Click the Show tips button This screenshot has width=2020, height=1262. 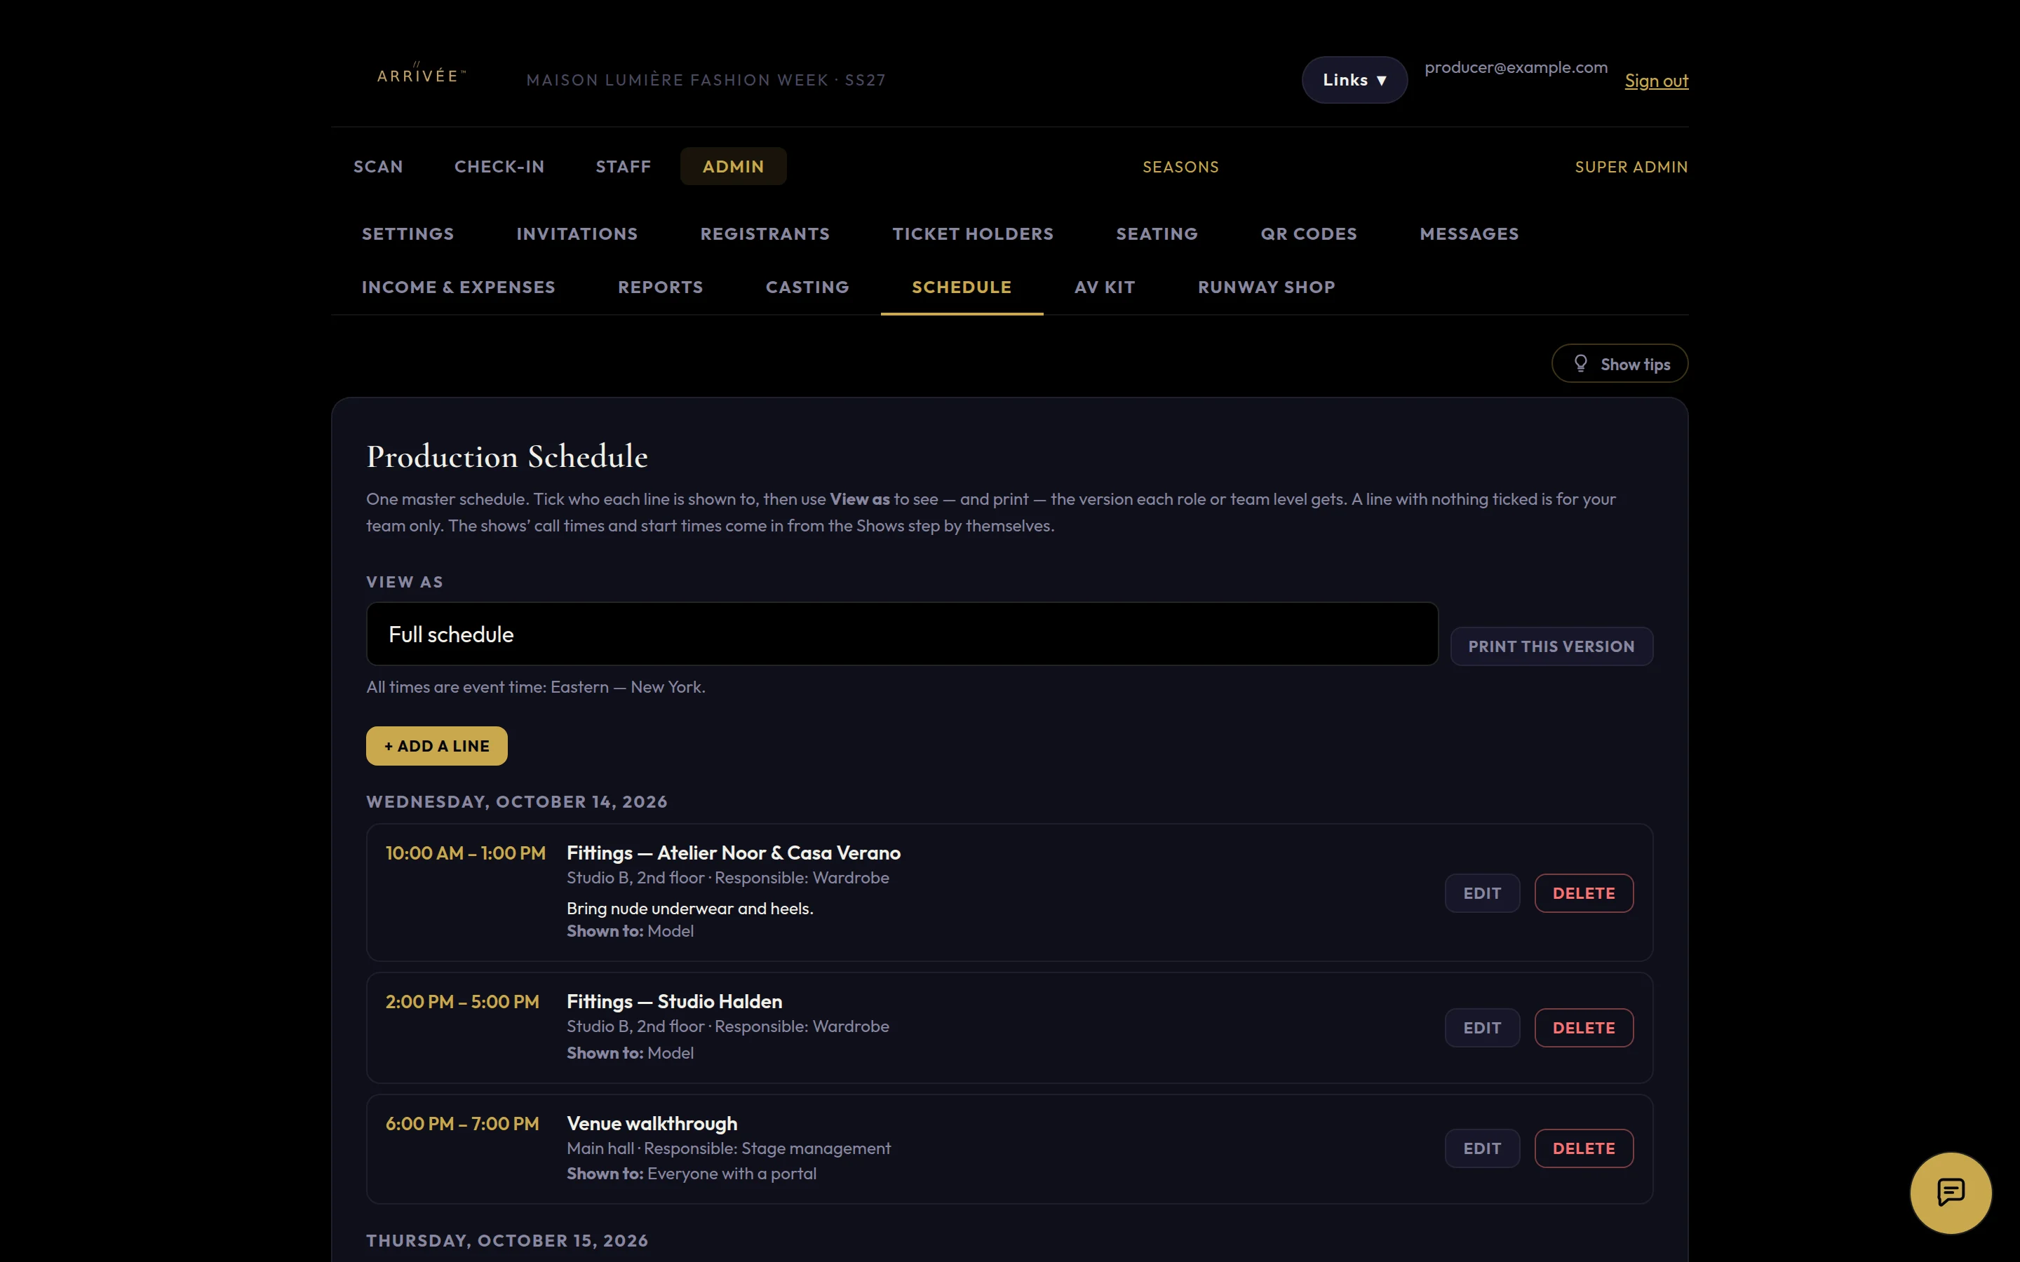coord(1620,364)
